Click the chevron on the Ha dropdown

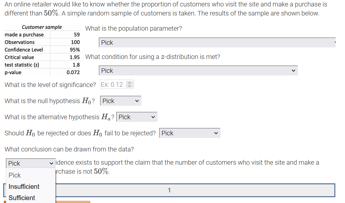click(x=152, y=117)
